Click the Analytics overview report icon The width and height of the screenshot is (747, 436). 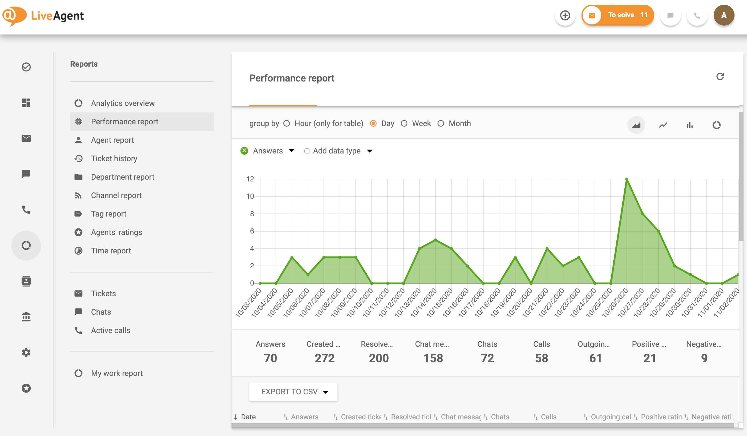tap(78, 103)
